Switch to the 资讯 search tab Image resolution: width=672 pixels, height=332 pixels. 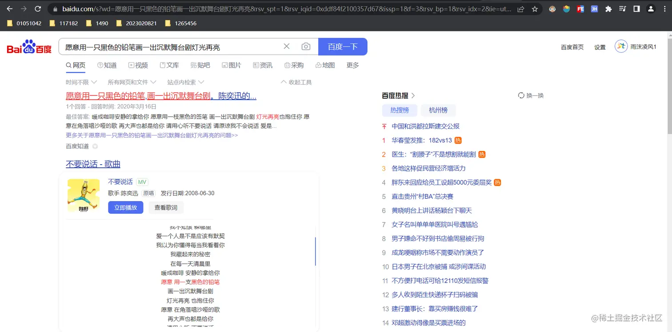(x=263, y=65)
